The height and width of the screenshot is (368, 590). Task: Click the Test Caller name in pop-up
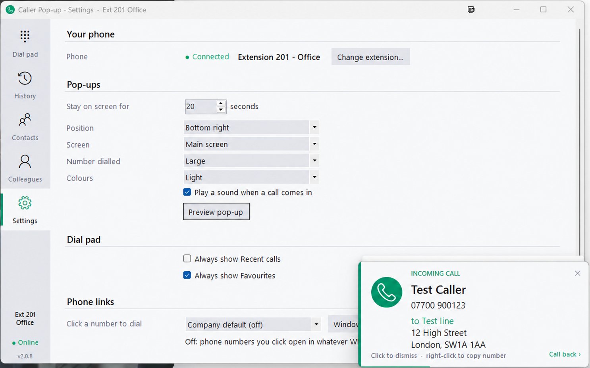pyautogui.click(x=438, y=290)
